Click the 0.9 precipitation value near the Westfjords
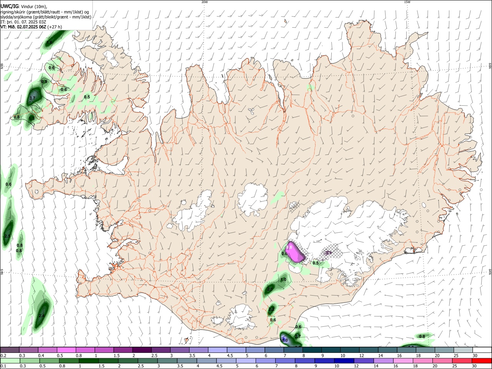This screenshot has width=492, height=369. pos(44,81)
